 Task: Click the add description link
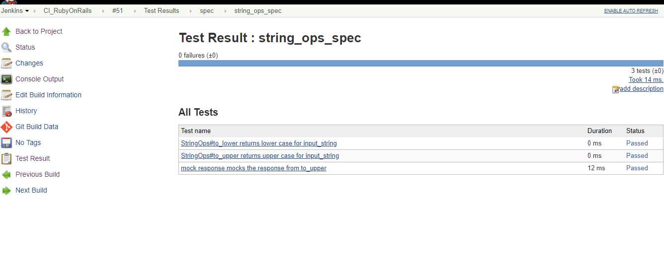[641, 89]
